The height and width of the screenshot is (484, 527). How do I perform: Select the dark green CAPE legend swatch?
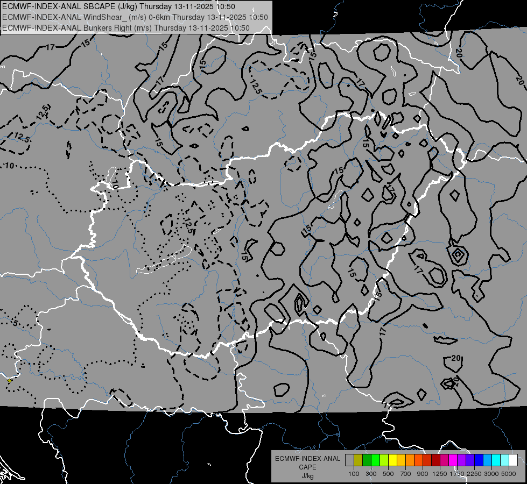pyautogui.click(x=367, y=460)
